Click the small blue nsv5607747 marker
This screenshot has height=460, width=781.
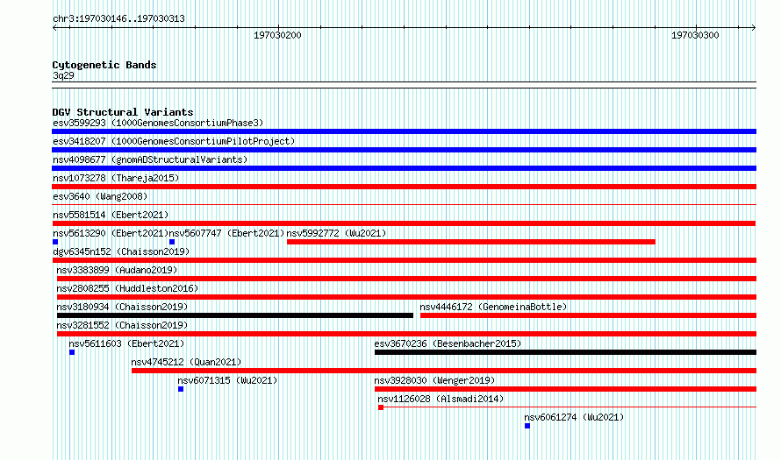(172, 242)
